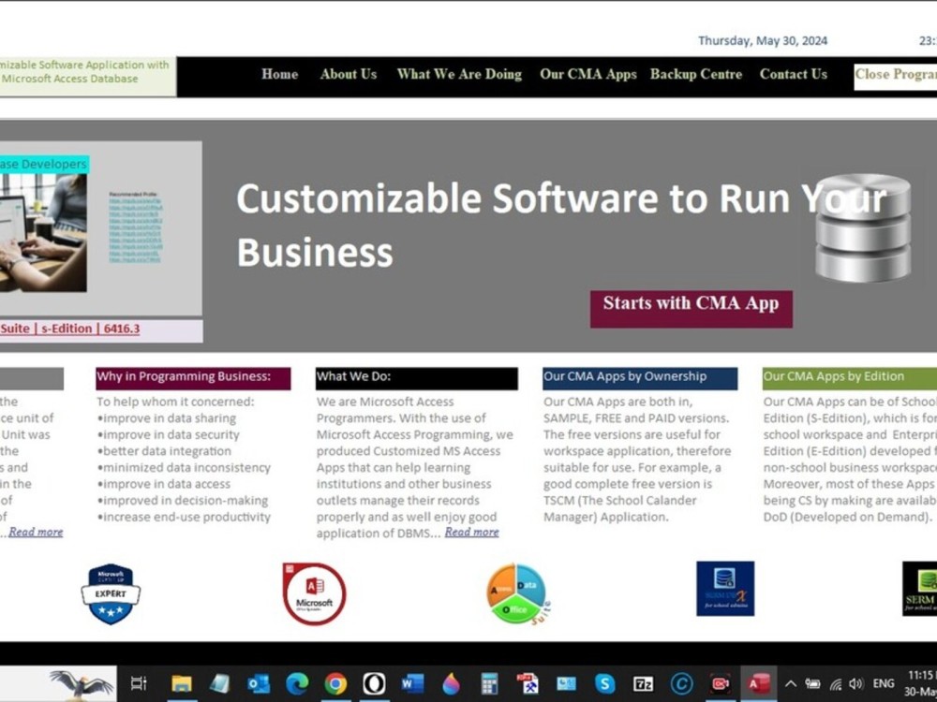Follow Read more in the leftmost column
Viewport: 937px width, 702px height.
36,532
